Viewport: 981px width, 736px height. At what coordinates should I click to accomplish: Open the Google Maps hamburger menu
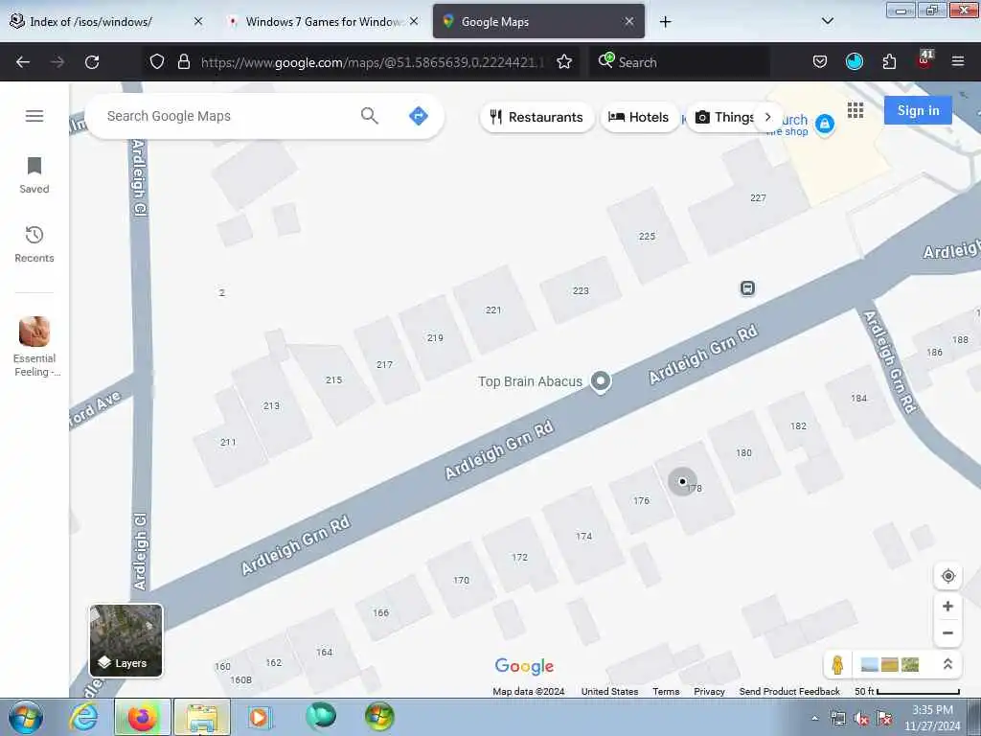34,116
